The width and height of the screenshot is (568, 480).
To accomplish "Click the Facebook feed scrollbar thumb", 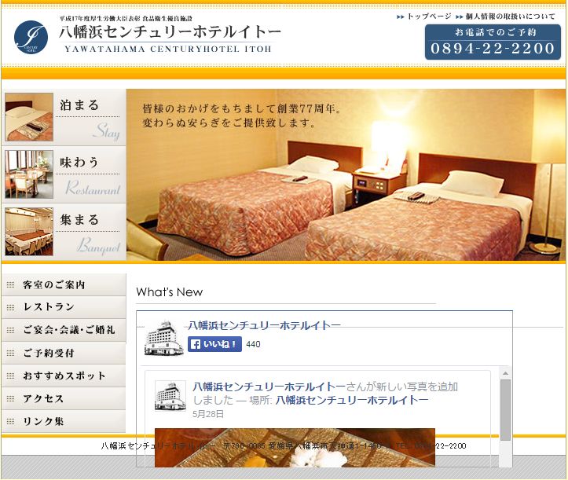I will click(x=505, y=410).
